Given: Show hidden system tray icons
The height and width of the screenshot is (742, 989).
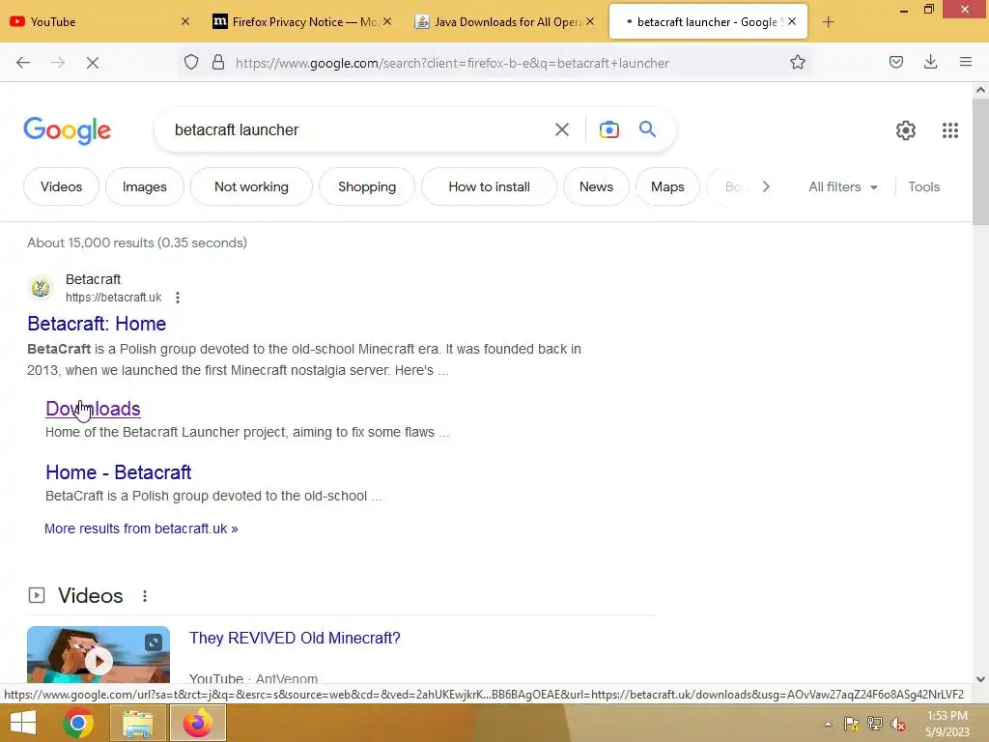Looking at the screenshot, I should click(x=828, y=725).
